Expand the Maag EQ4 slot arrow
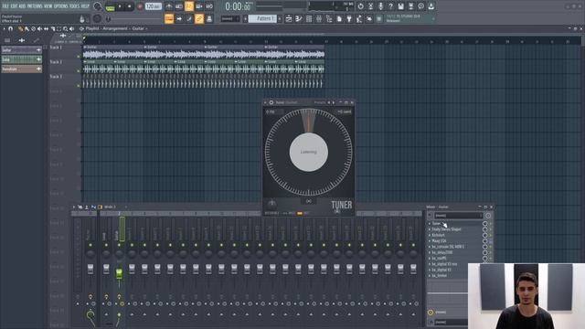Image resolution: width=585 pixels, height=329 pixels. [430, 241]
